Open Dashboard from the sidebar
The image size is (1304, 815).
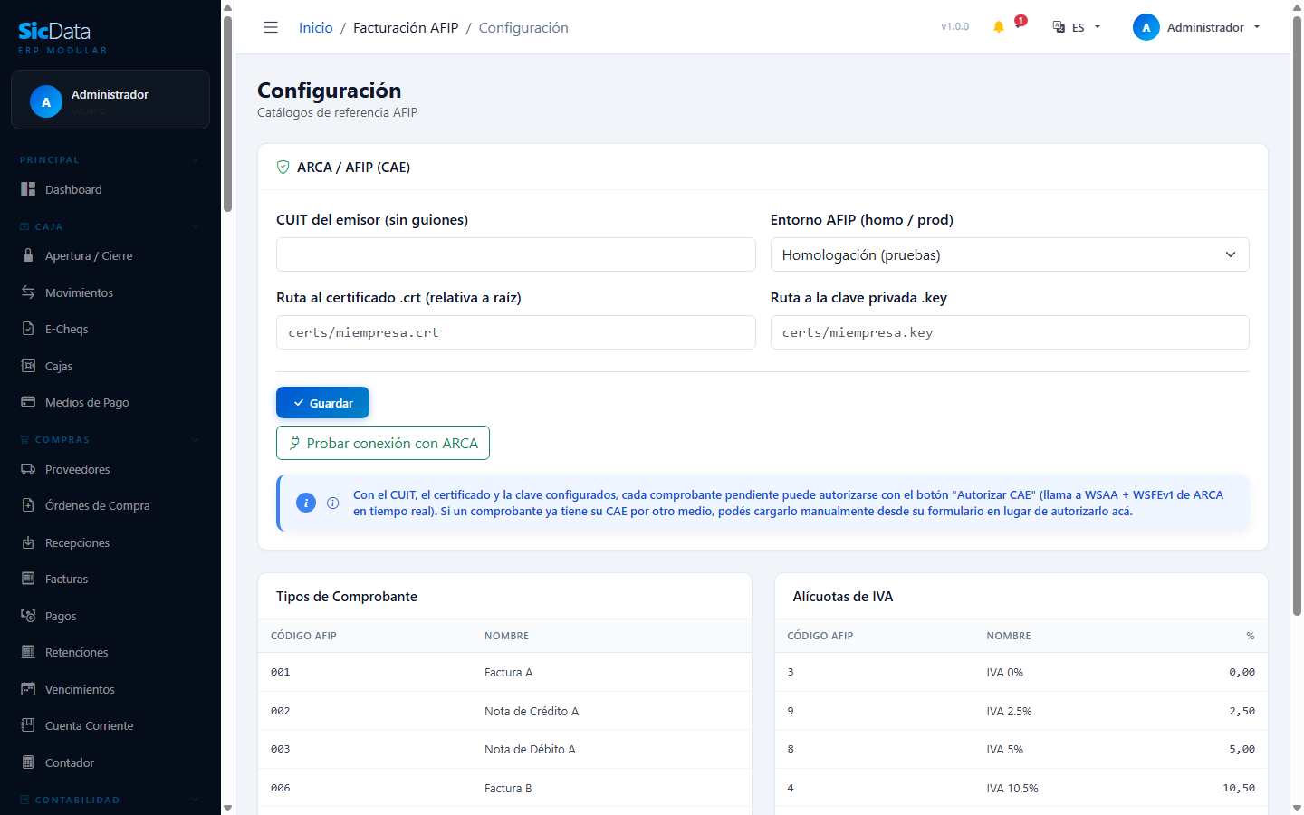[x=110, y=189]
